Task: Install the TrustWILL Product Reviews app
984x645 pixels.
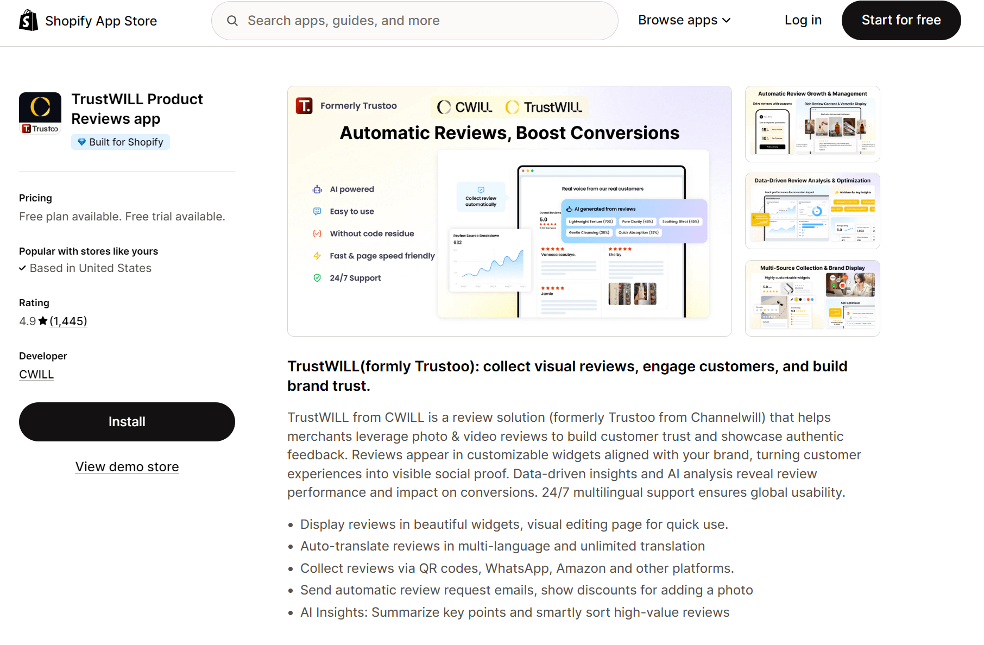Action: point(127,421)
